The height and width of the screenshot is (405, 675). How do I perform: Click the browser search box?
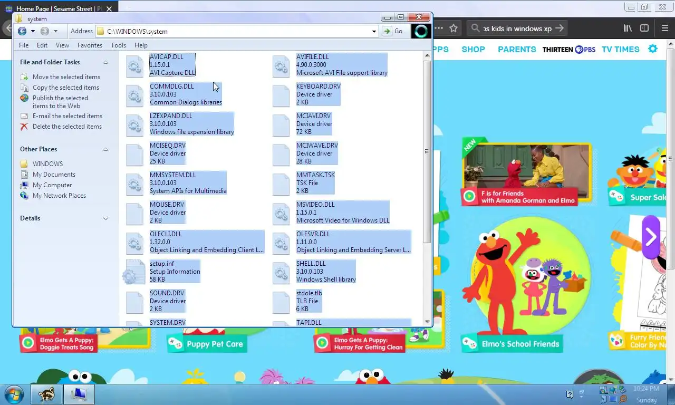[517, 28]
